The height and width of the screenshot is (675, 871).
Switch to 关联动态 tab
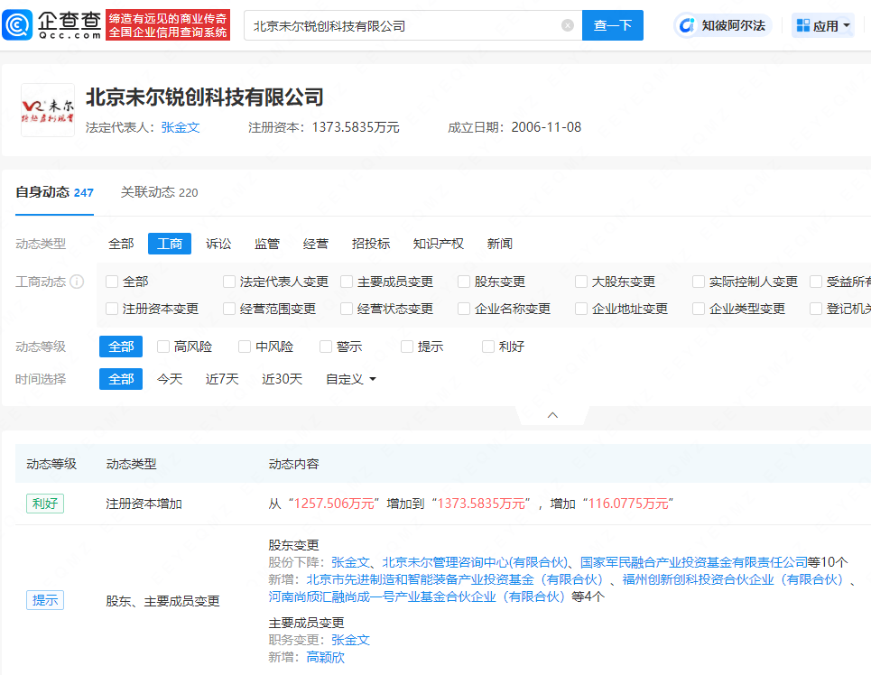[159, 193]
